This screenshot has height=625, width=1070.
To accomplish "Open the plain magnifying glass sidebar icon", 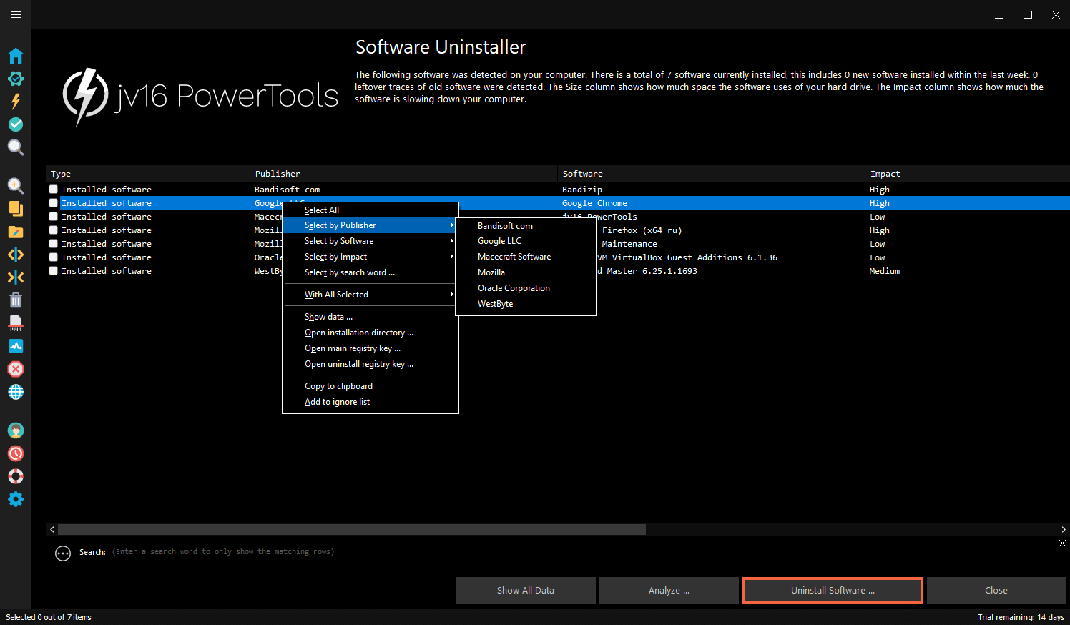I will point(16,147).
